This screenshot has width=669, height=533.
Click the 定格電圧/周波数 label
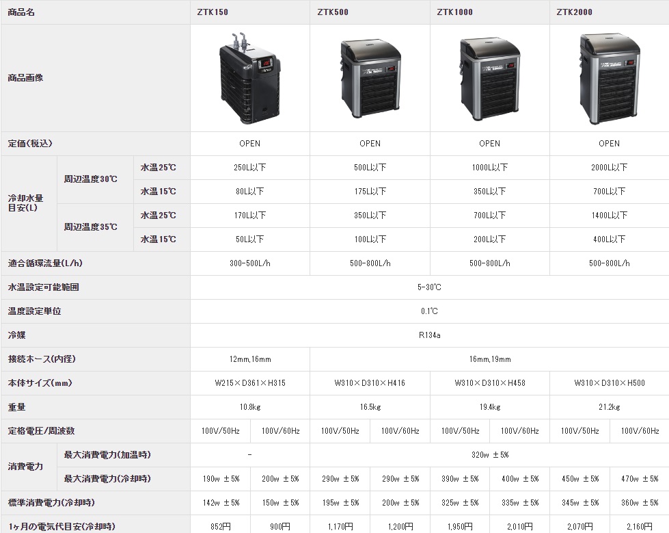pyautogui.click(x=42, y=430)
